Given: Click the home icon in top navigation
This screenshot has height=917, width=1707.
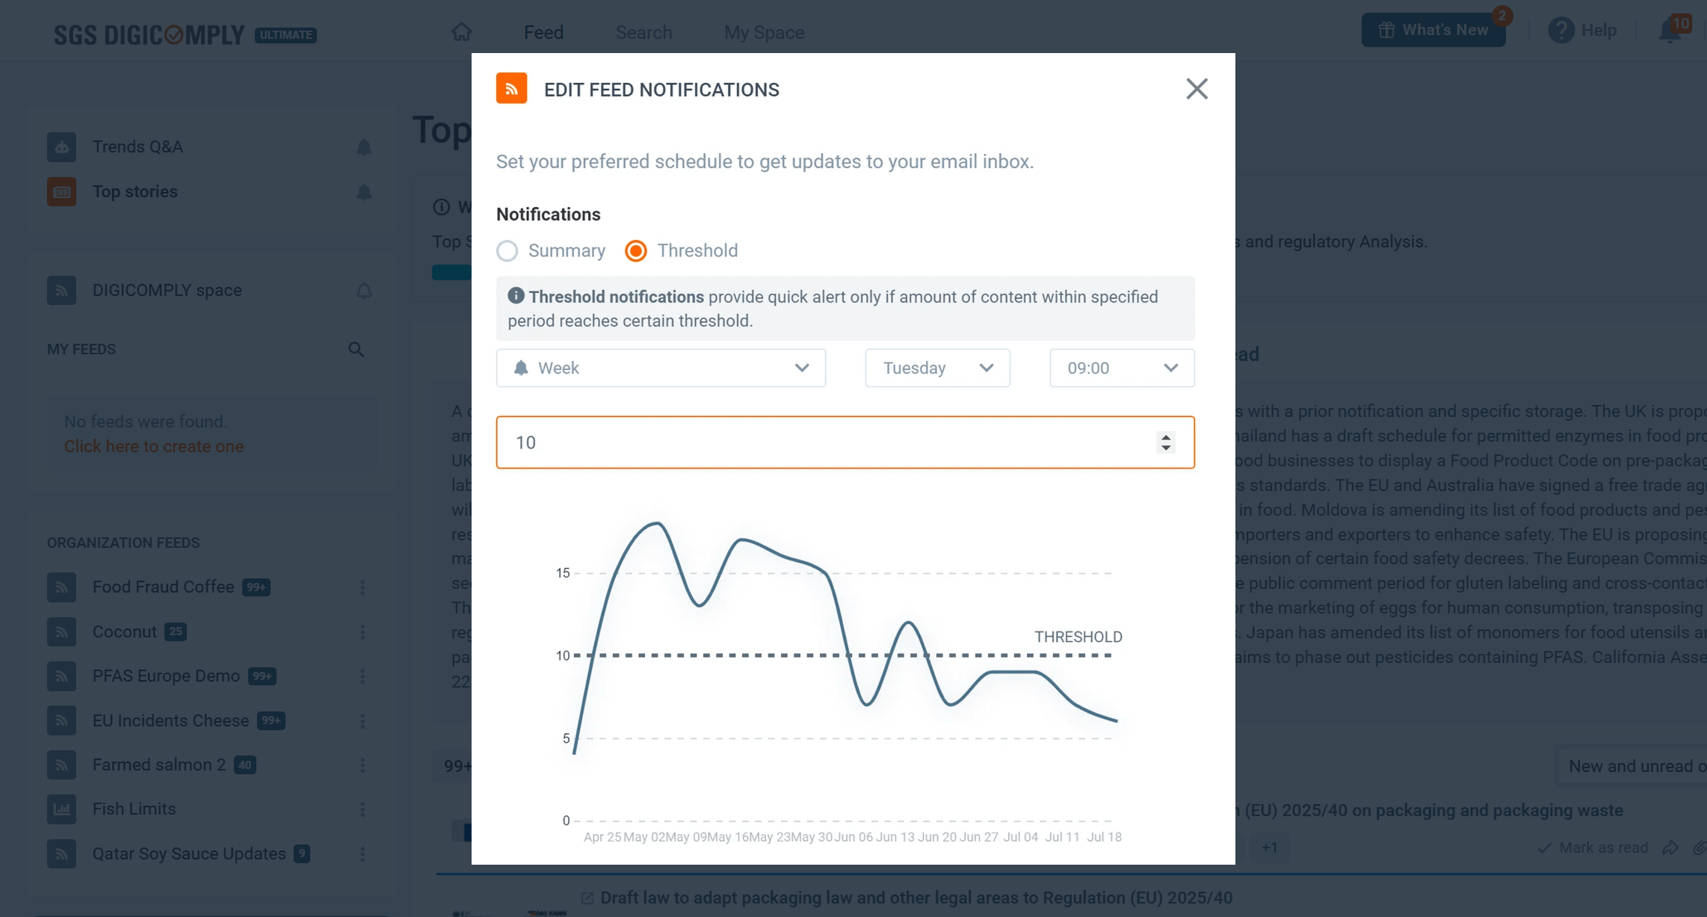Looking at the screenshot, I should click(462, 32).
